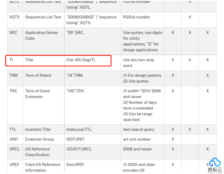The width and height of the screenshot is (224, 174).
Task: Click the first X mark in SRC row
Action: (173, 33)
